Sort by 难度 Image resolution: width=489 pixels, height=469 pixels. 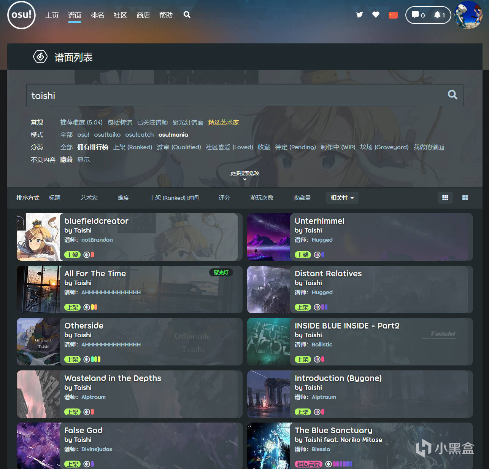point(124,198)
